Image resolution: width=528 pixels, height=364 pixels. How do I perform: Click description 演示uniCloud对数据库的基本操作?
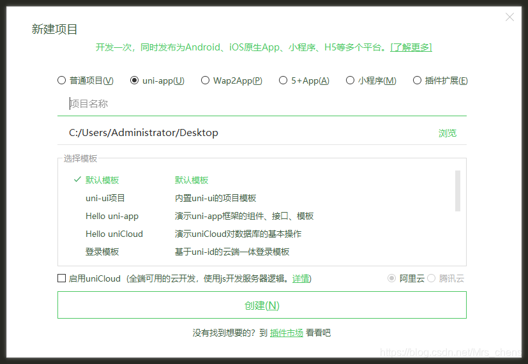pos(238,234)
